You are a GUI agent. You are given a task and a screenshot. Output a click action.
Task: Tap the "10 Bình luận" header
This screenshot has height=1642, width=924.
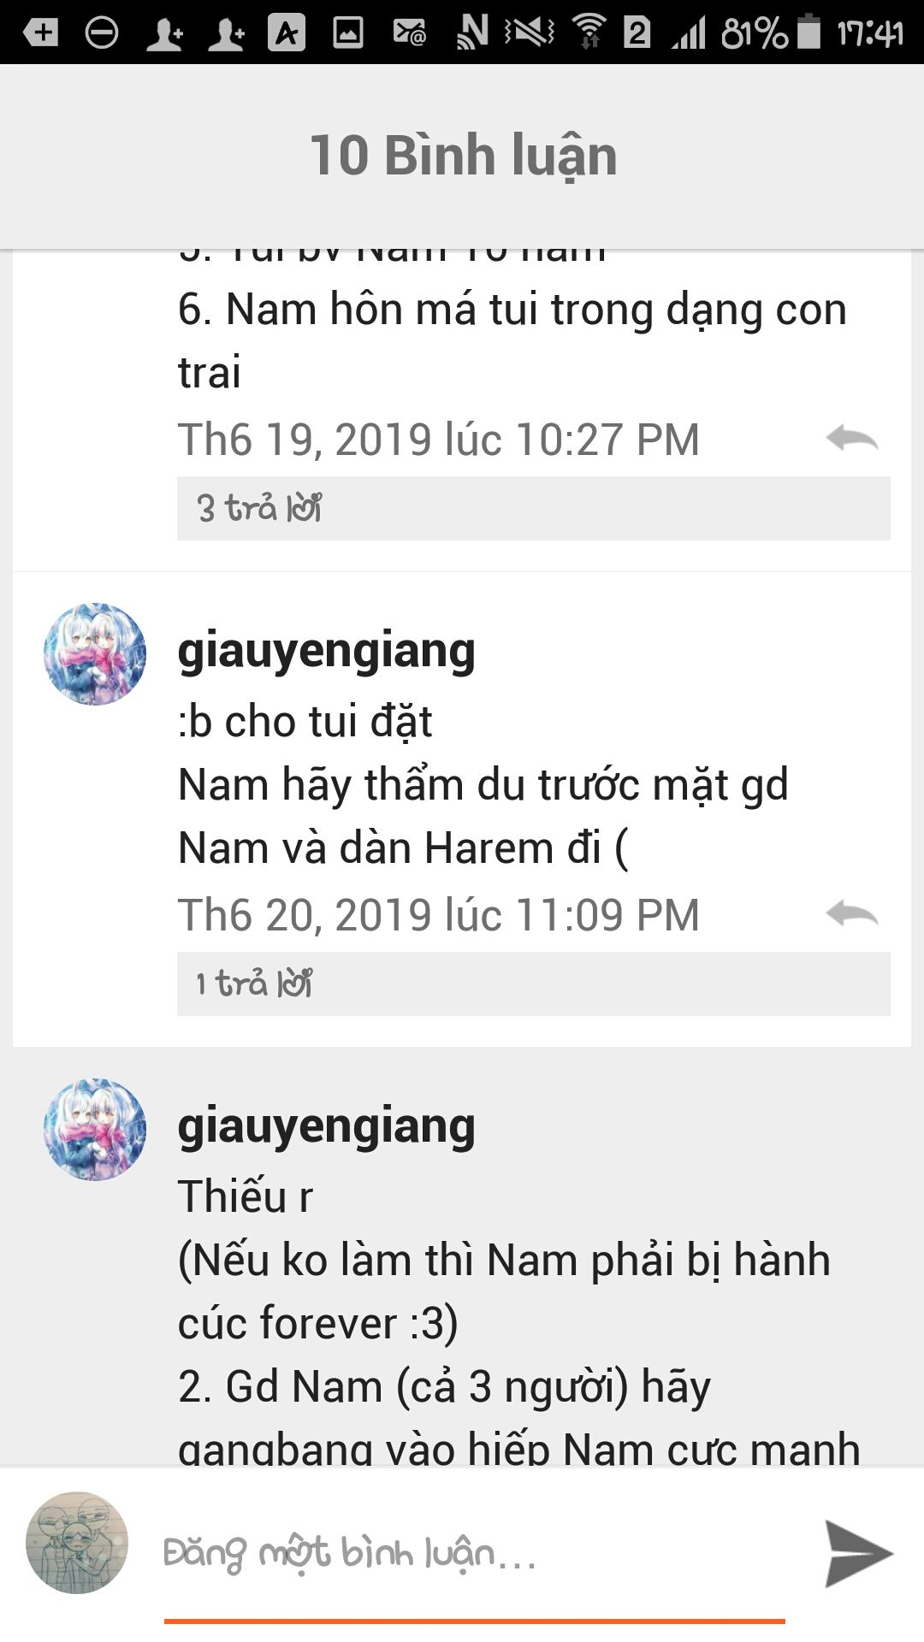(x=463, y=156)
